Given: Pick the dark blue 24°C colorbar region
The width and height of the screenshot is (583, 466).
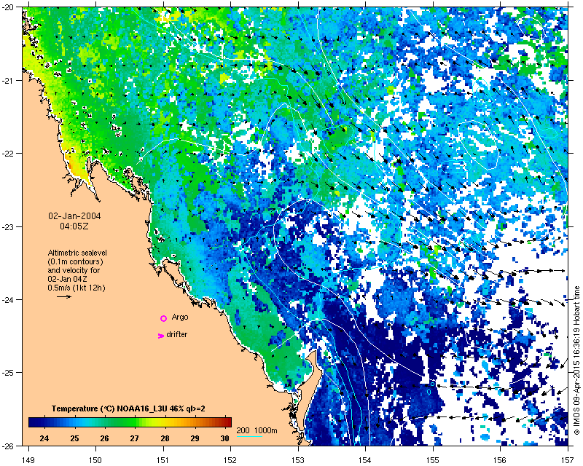Looking at the screenshot, I should point(44,422).
